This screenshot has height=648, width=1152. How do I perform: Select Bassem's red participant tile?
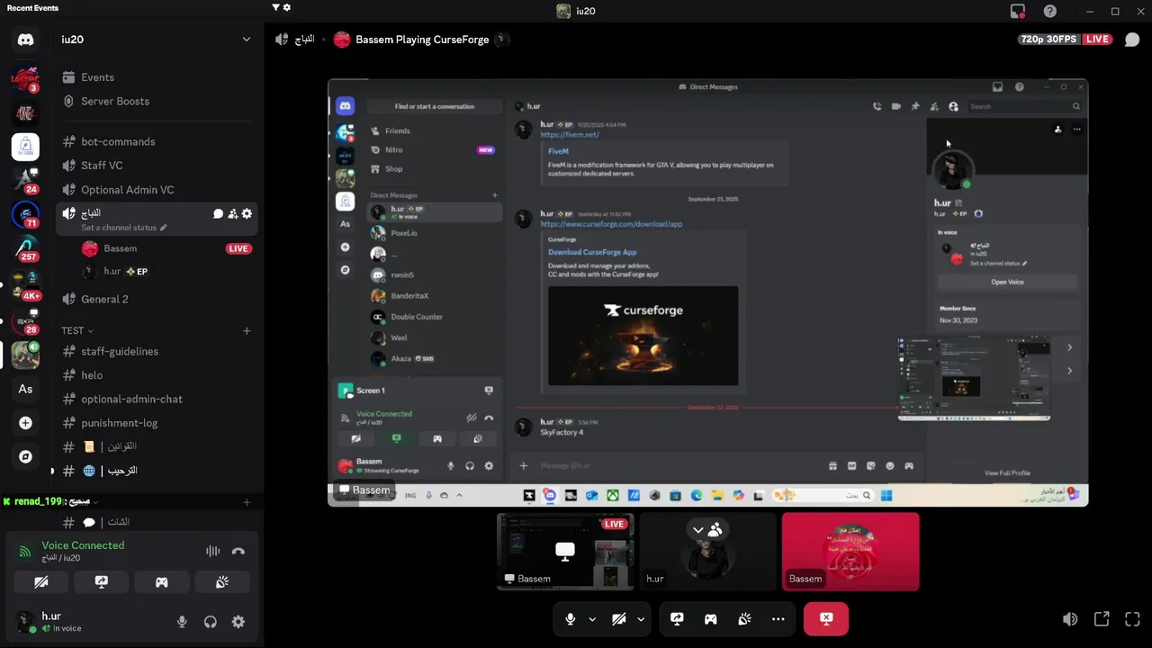[850, 552]
